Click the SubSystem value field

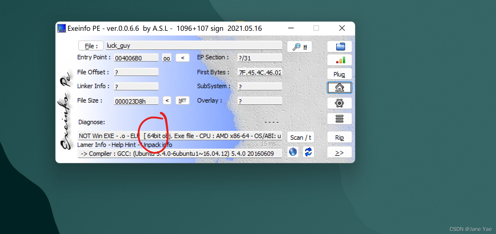point(260,86)
